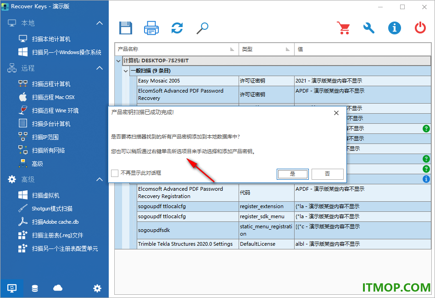Click the Save floppy disk icon
The image size is (435, 298).
[126, 28]
